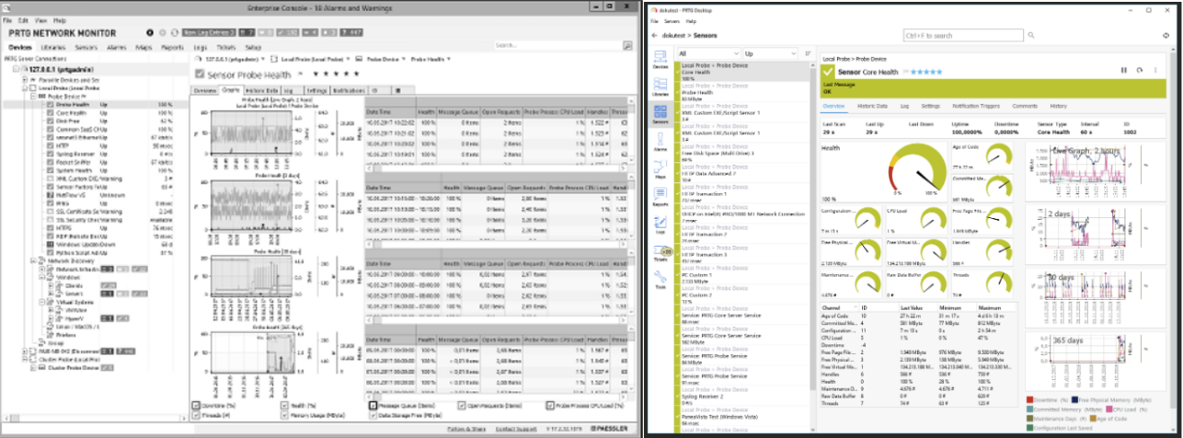Open Devices in PRTG Desktop sidebar
This screenshot has height=438, width=1183.
pyautogui.click(x=659, y=61)
